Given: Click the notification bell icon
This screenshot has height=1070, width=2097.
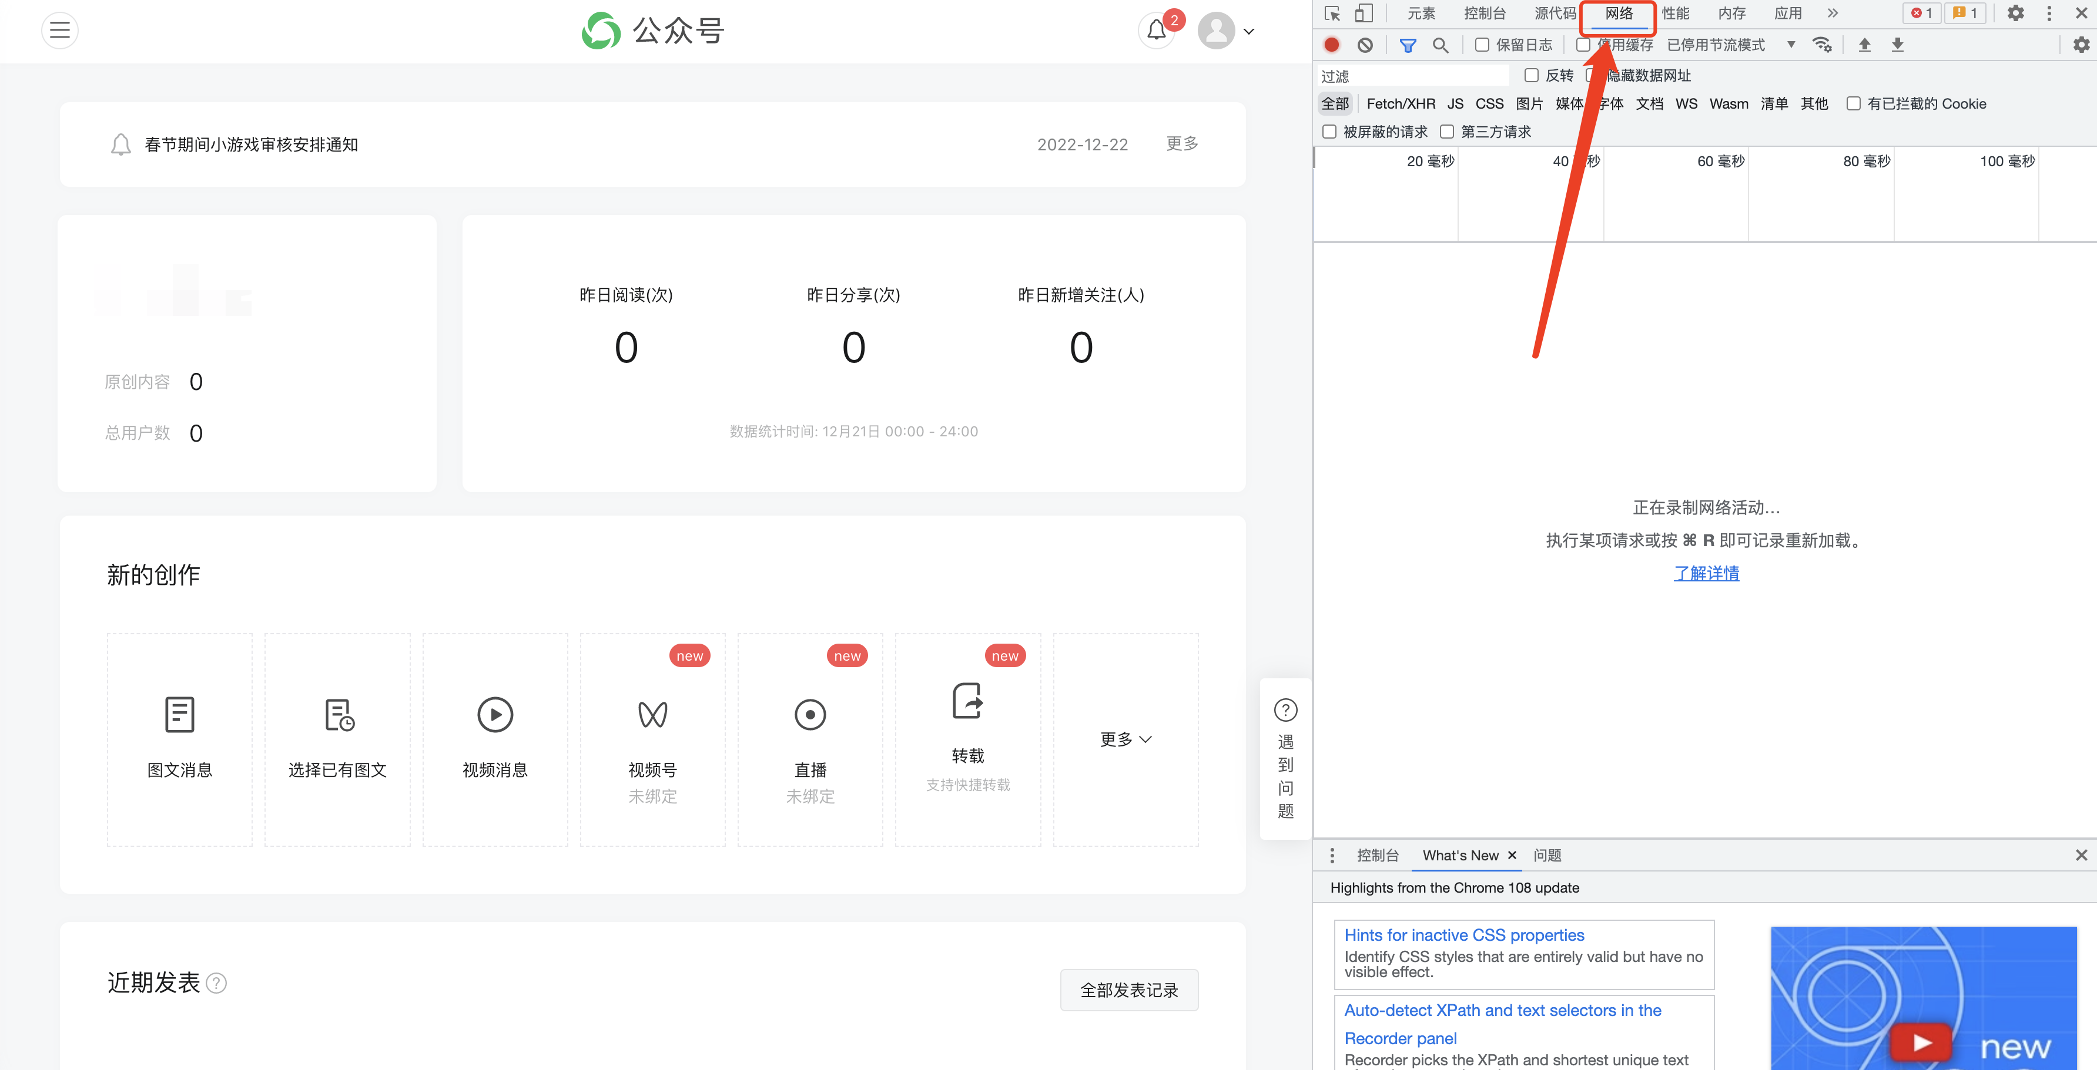Looking at the screenshot, I should 1156,31.
